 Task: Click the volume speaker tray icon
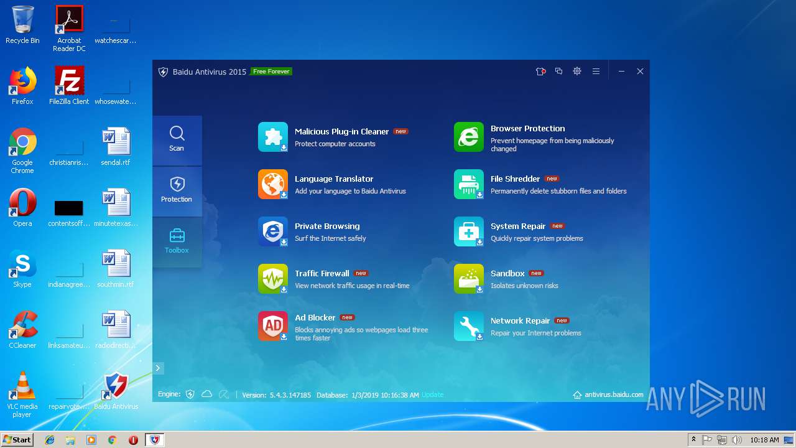coord(737,440)
